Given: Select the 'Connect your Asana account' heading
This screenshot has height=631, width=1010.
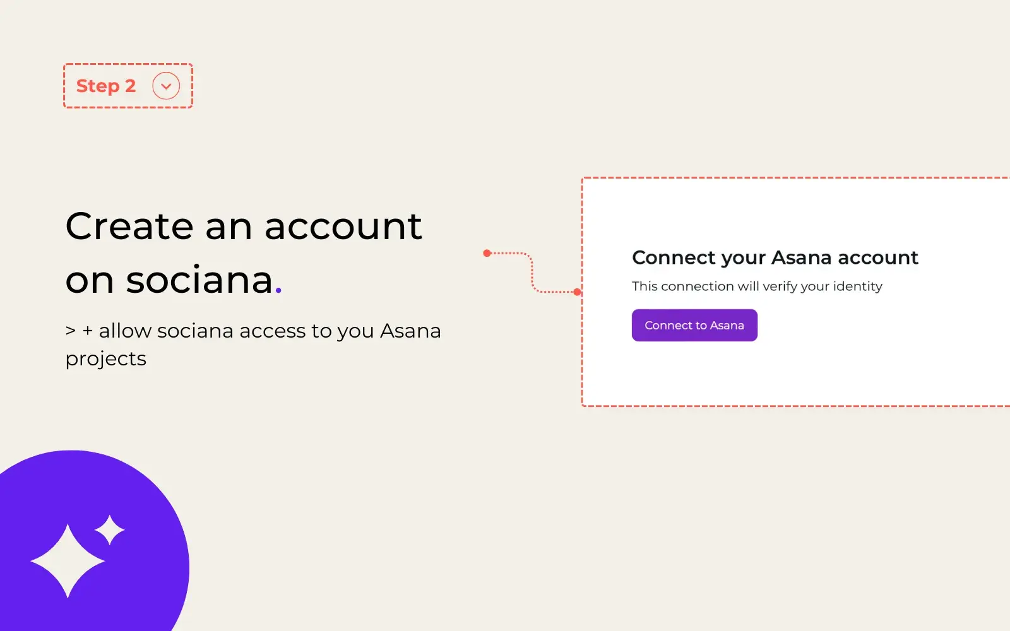Looking at the screenshot, I should 775,257.
